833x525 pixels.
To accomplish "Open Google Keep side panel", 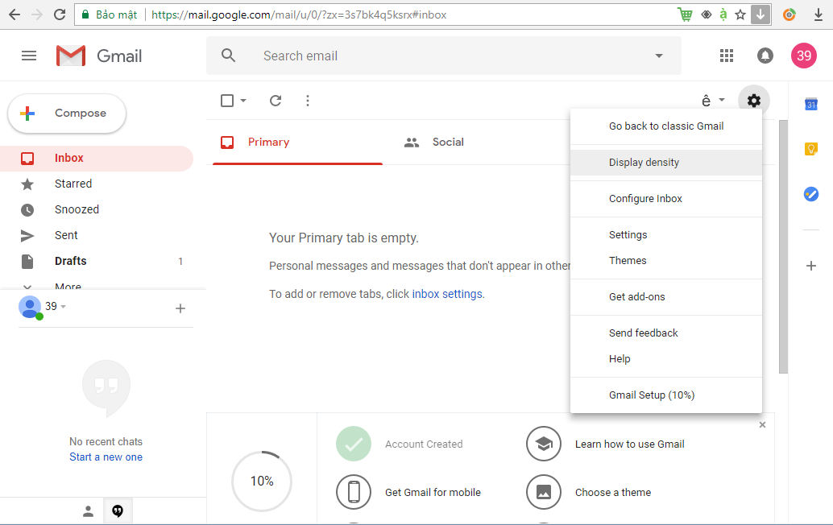I will (x=810, y=149).
